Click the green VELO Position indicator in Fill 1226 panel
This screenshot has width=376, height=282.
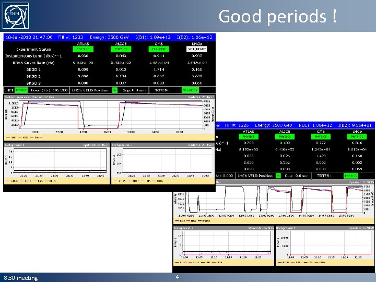click(x=278, y=176)
